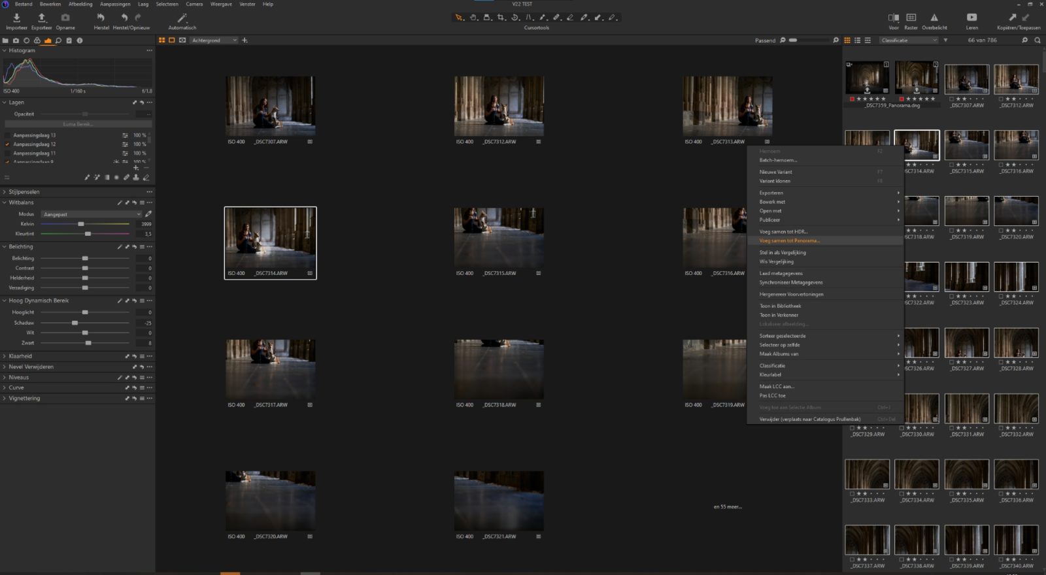Select the _DSC7315.ARW thumbnail in viewer
1046x575 pixels.
[x=499, y=238]
